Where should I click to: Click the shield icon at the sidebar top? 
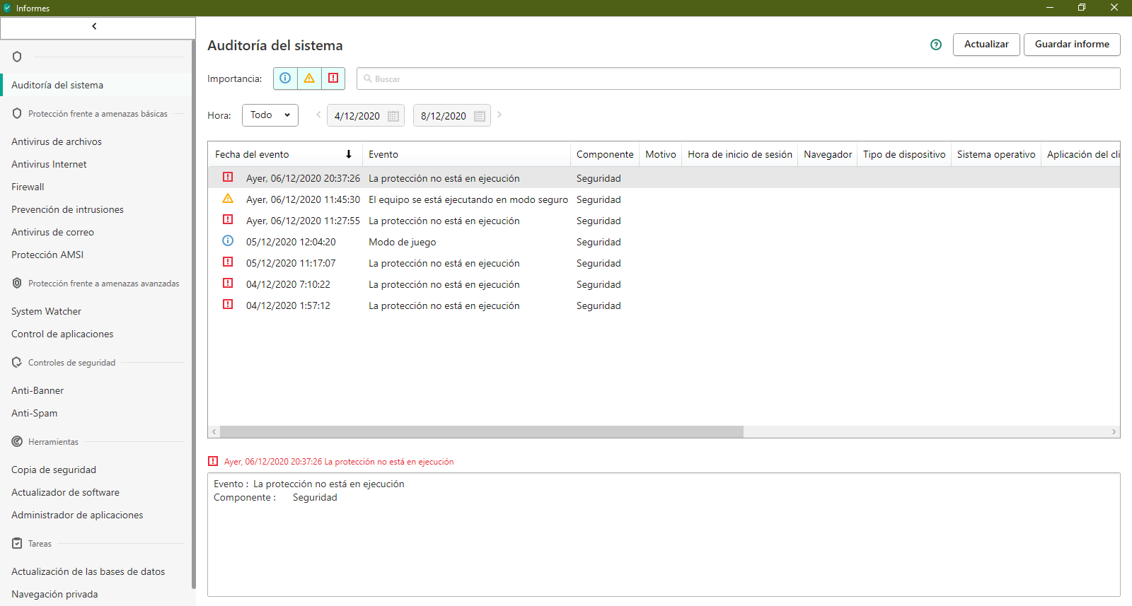click(17, 57)
